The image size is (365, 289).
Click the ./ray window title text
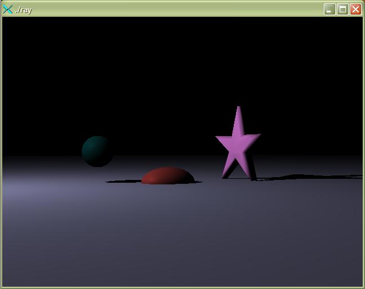click(x=23, y=10)
